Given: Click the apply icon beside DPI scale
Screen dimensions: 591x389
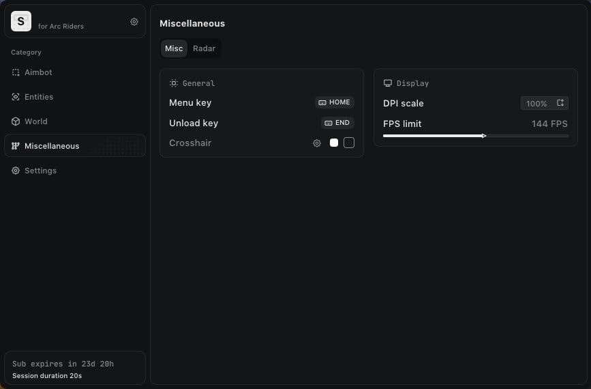Looking at the screenshot, I should coord(560,103).
